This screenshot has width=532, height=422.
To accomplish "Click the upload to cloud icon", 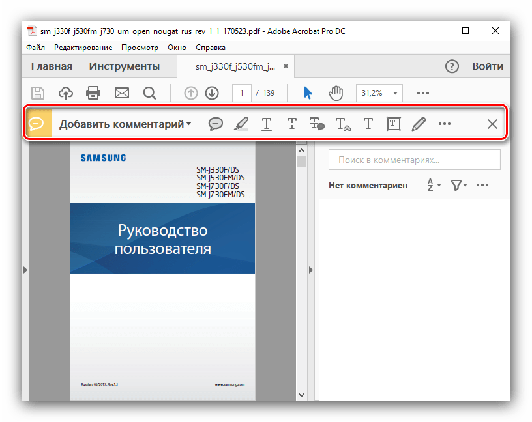I will 66,93.
